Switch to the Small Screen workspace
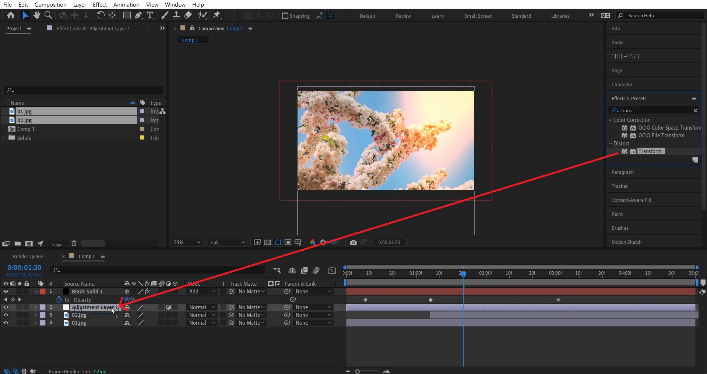Screen dimensions: 707x374 coord(478,16)
